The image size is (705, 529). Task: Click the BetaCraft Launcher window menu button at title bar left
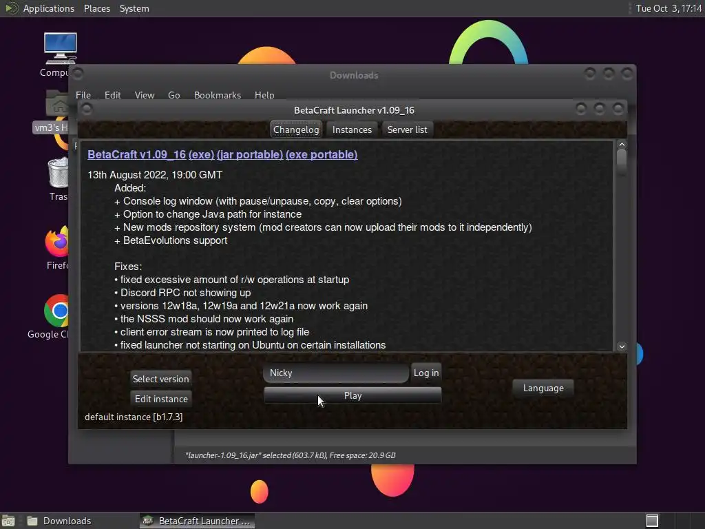coord(87,109)
